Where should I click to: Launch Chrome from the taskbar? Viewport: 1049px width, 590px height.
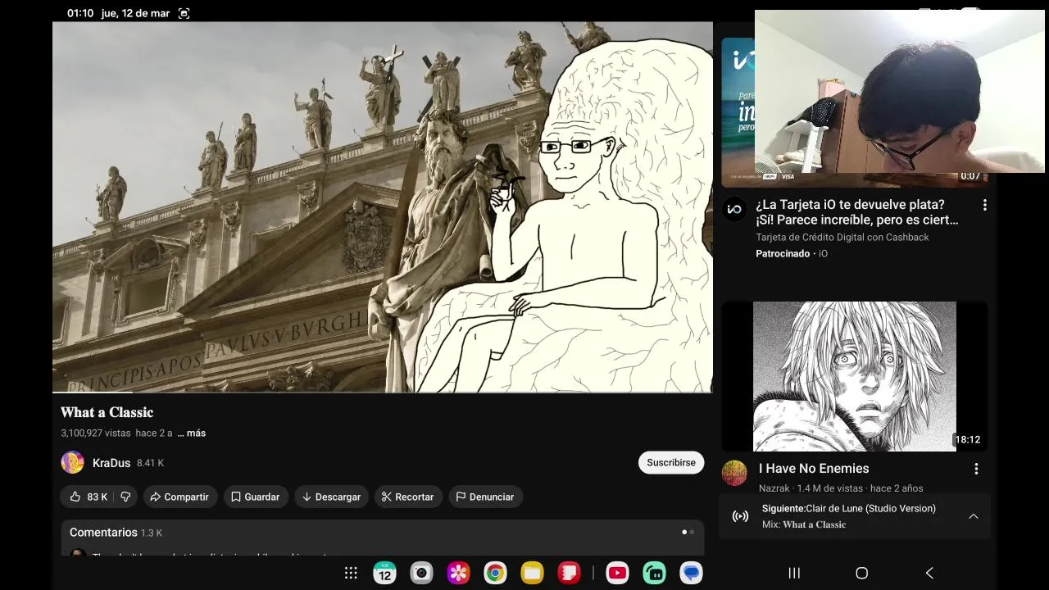495,573
